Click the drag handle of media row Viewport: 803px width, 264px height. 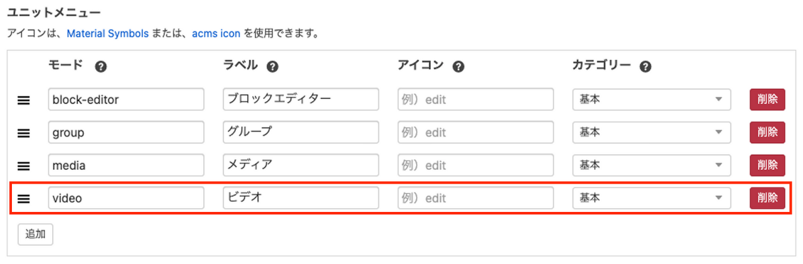pyautogui.click(x=24, y=166)
